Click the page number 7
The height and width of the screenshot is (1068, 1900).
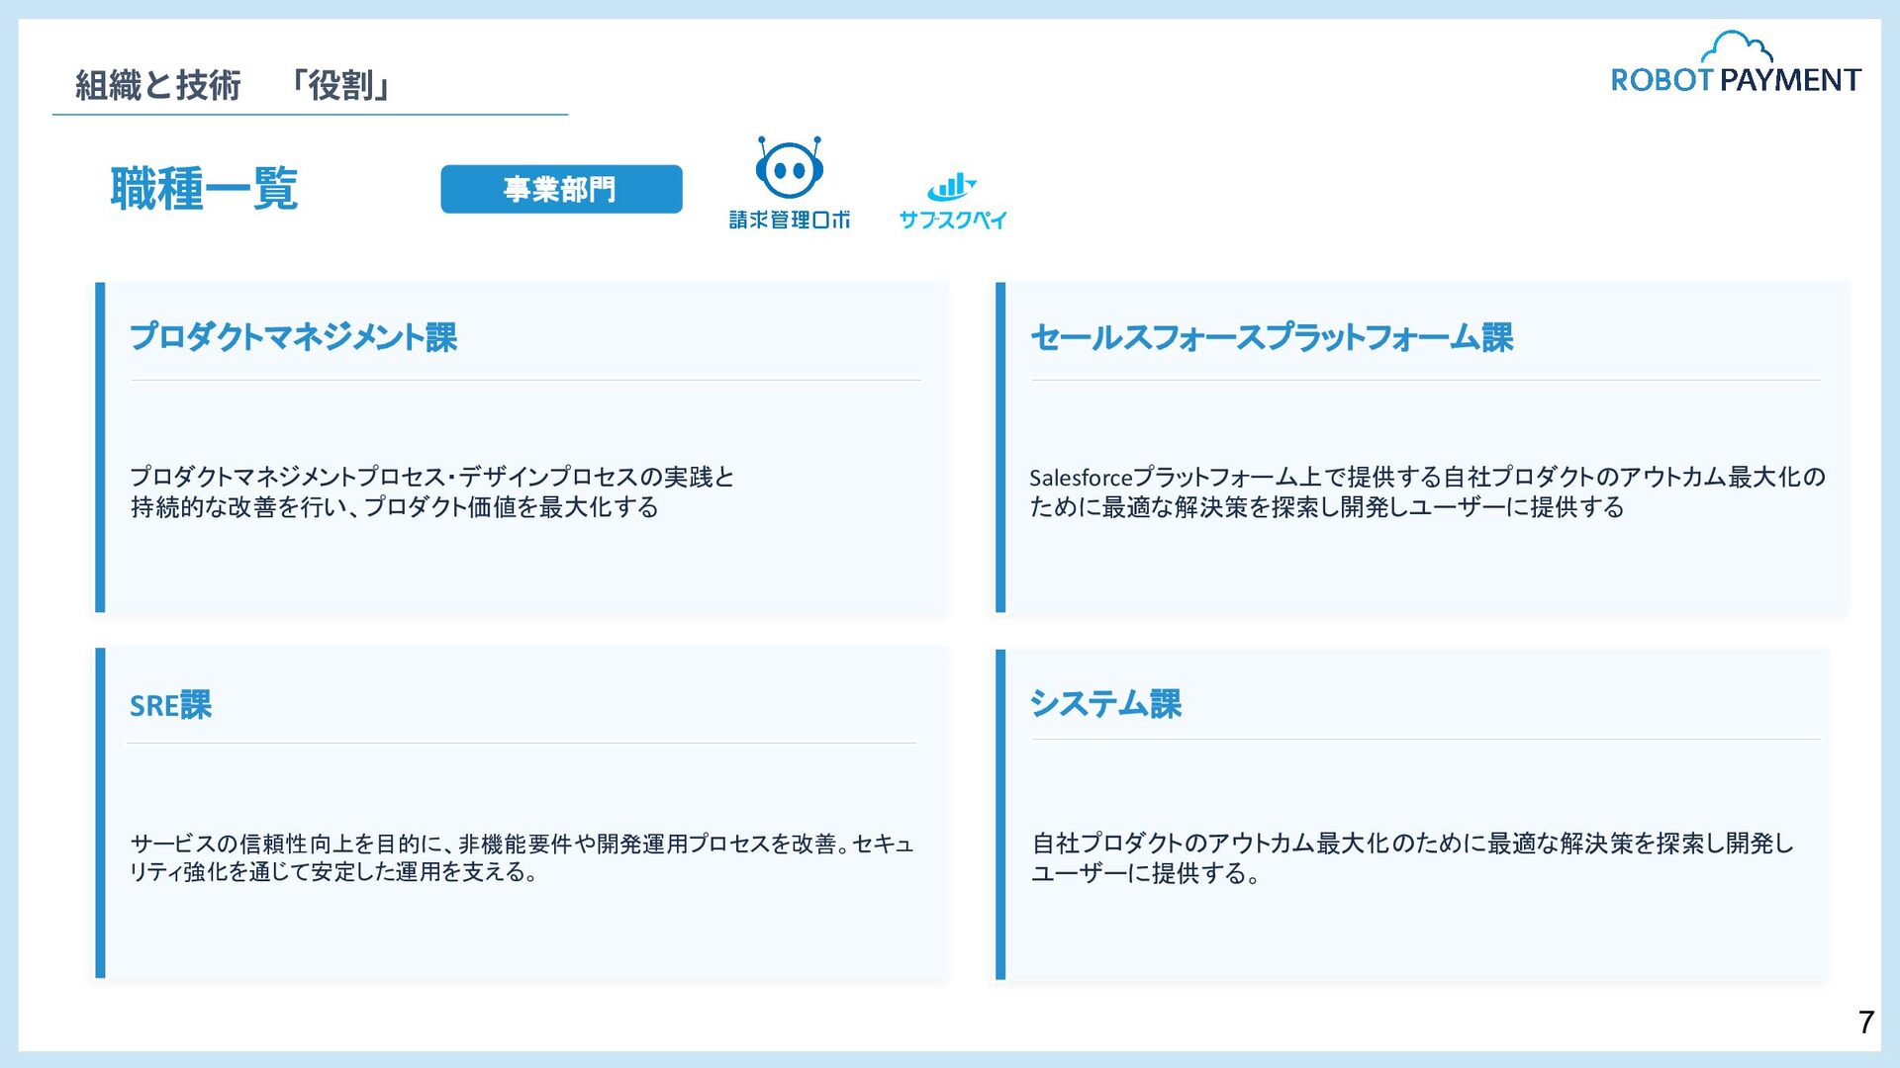click(1865, 1022)
